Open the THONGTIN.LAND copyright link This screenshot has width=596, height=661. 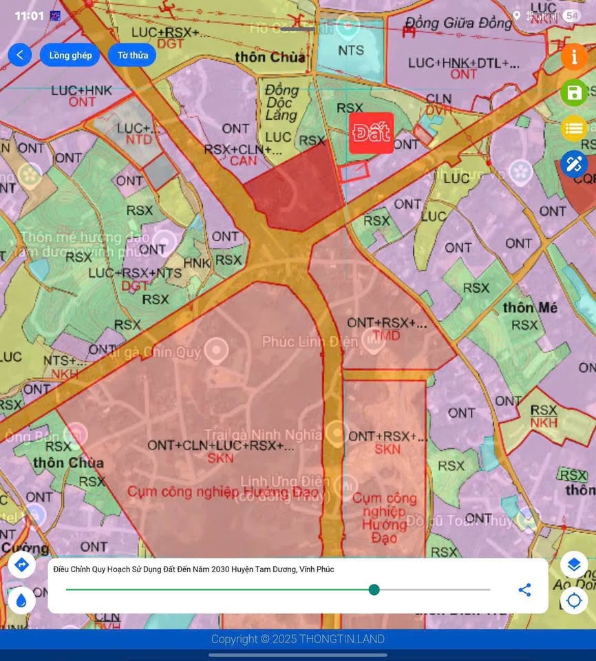pos(298,639)
